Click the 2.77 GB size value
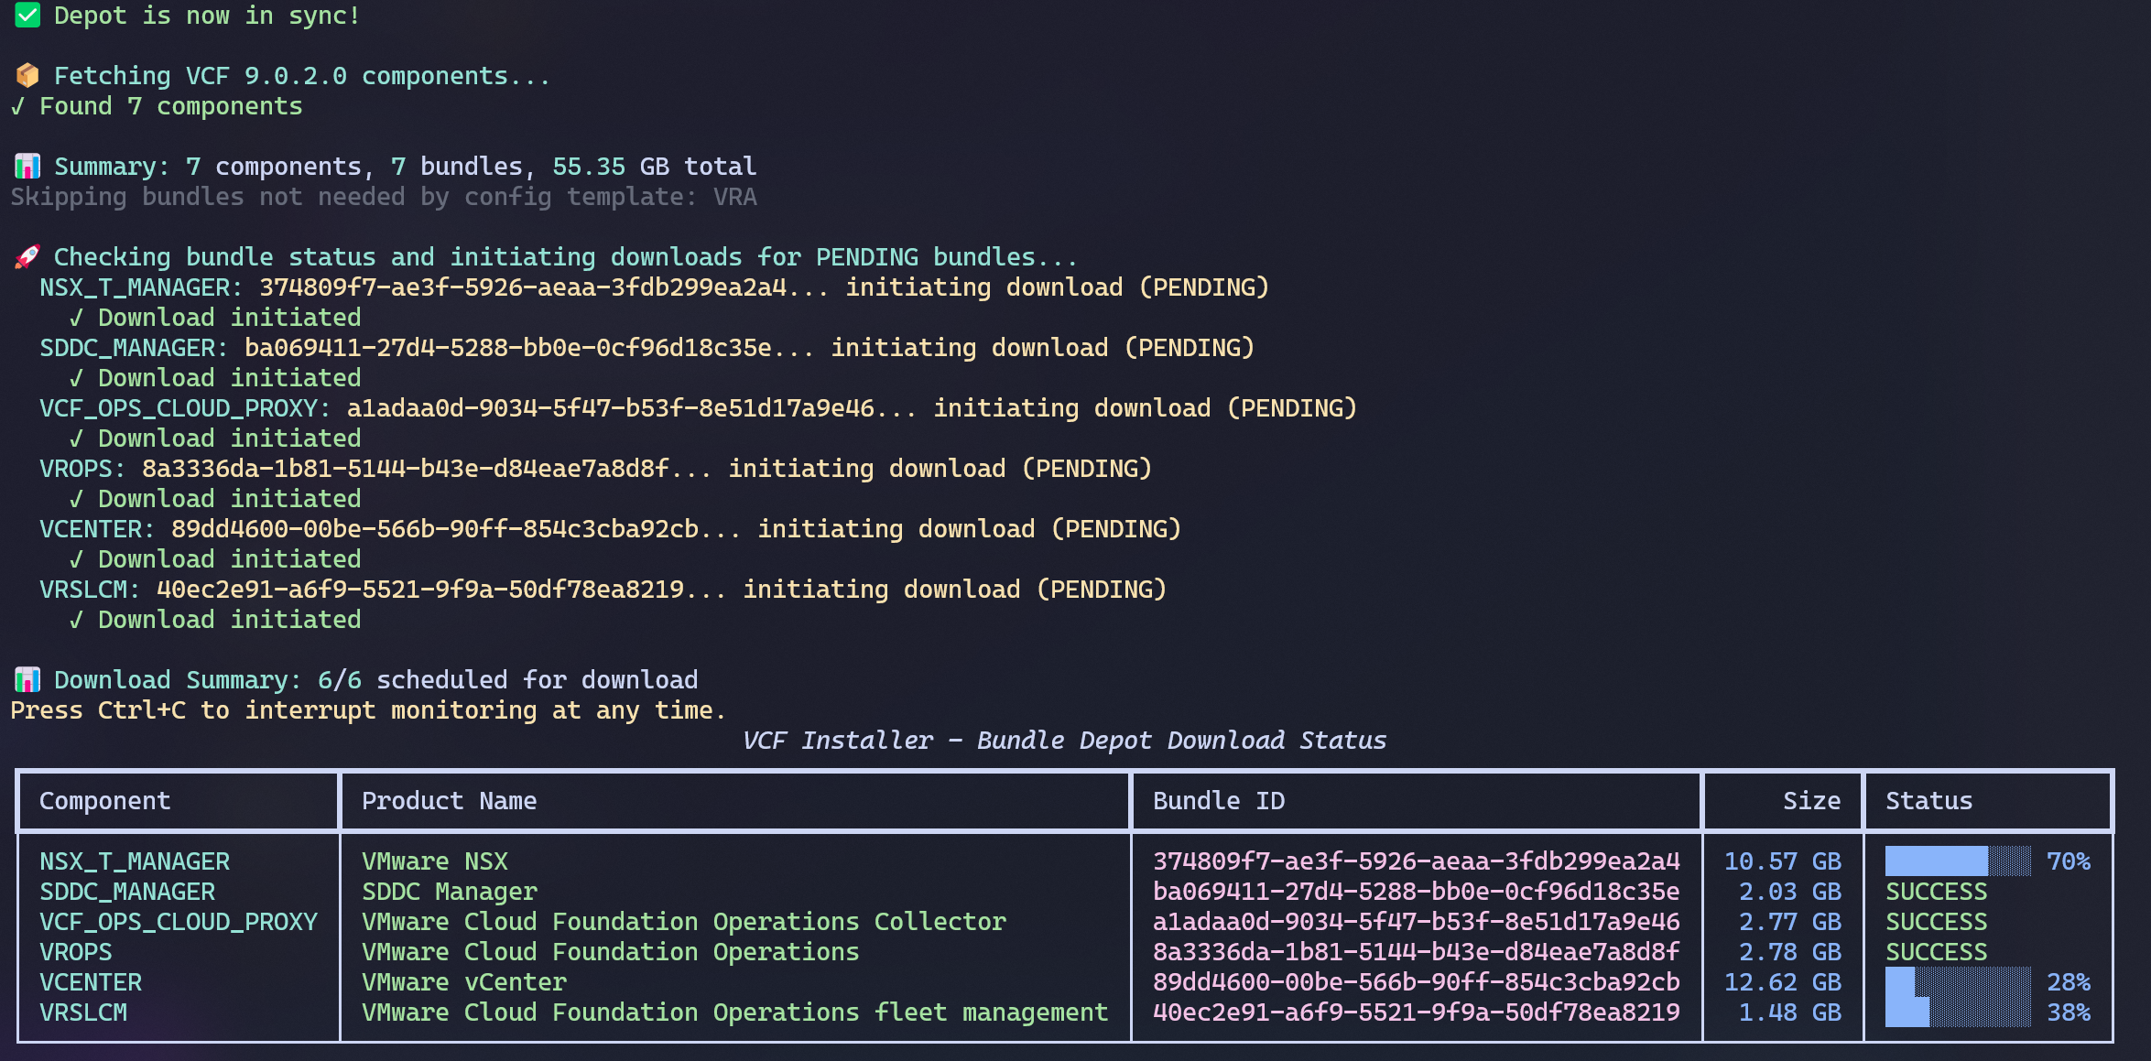 coord(1789,922)
